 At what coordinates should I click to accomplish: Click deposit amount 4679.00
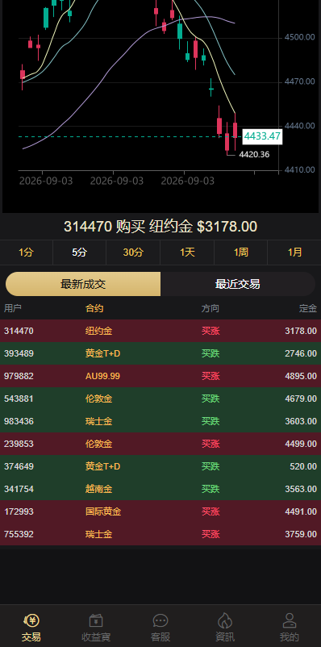click(301, 399)
